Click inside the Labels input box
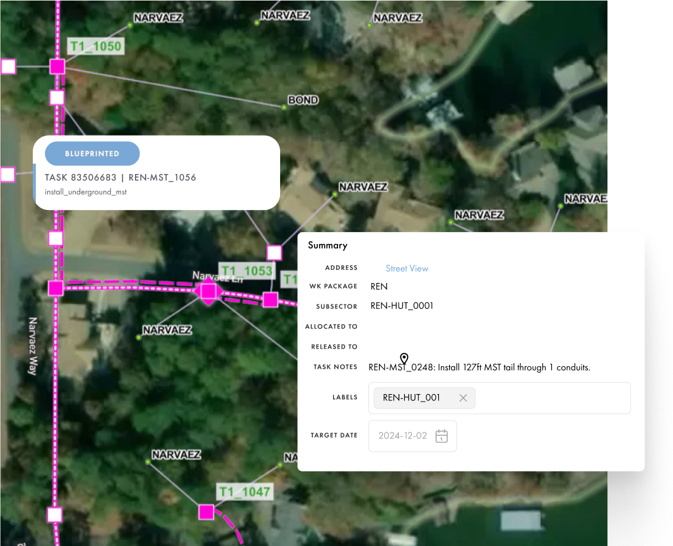673x546 pixels. (499, 398)
